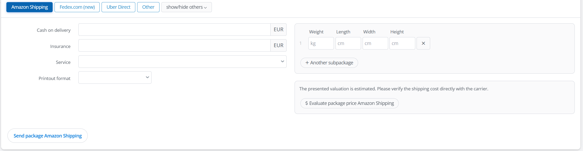Viewport: 583px width, 151px height.
Task: Evaluate package price Amazon Shipping
Action: point(349,103)
